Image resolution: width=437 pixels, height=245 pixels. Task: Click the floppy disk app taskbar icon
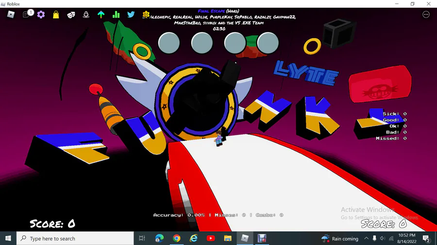(x=262, y=238)
